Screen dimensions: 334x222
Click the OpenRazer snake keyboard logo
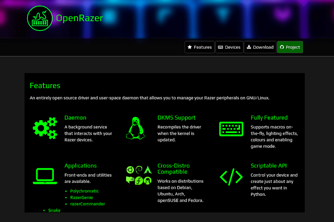(x=40, y=18)
